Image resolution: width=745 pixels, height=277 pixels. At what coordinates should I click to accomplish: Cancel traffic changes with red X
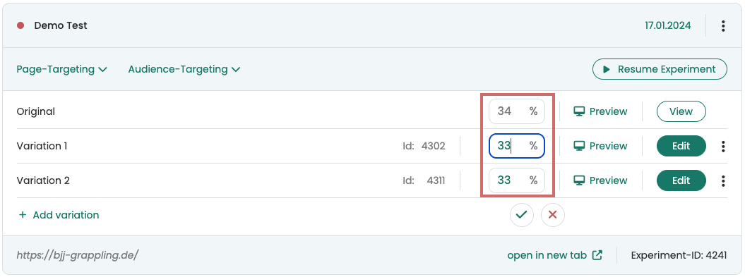tap(553, 215)
